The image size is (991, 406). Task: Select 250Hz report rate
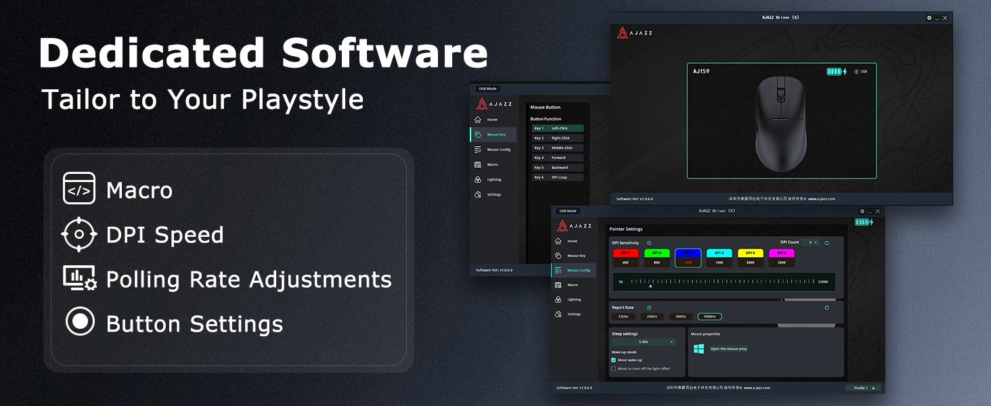click(652, 317)
